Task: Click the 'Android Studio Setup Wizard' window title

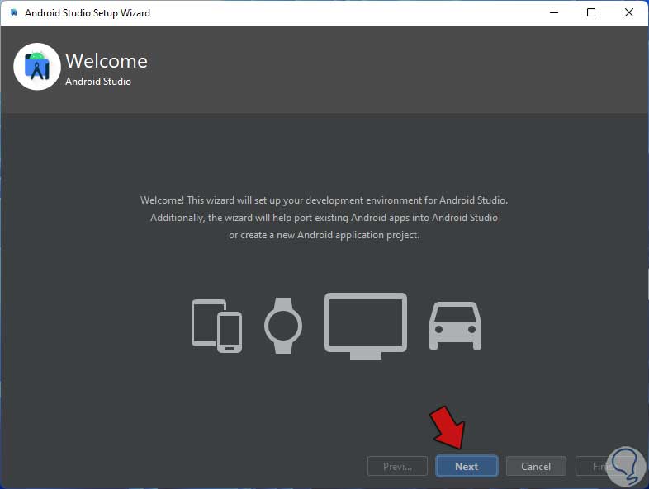Action: pyautogui.click(x=88, y=13)
